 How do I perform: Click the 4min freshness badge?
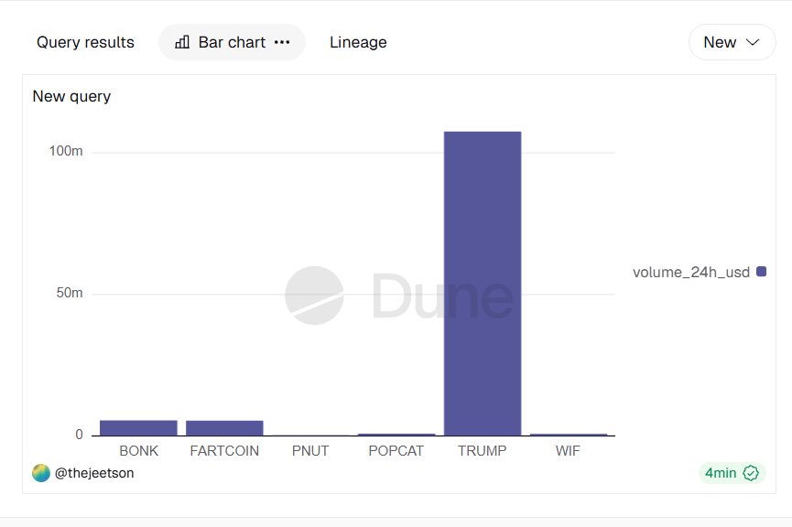click(731, 473)
